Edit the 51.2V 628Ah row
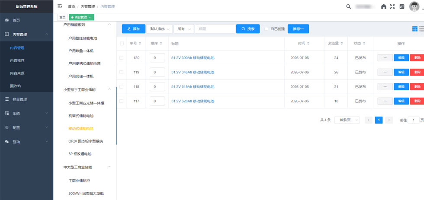The image size is (424, 200). point(402,101)
